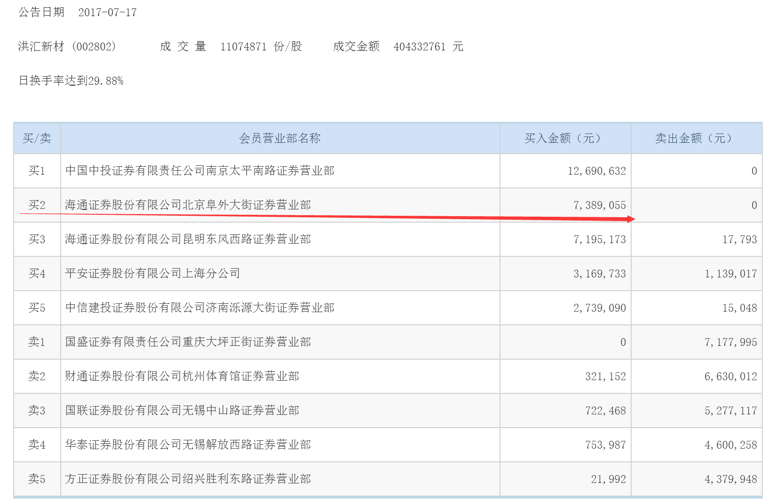Click sell amount 1,139,017

[x=731, y=274]
